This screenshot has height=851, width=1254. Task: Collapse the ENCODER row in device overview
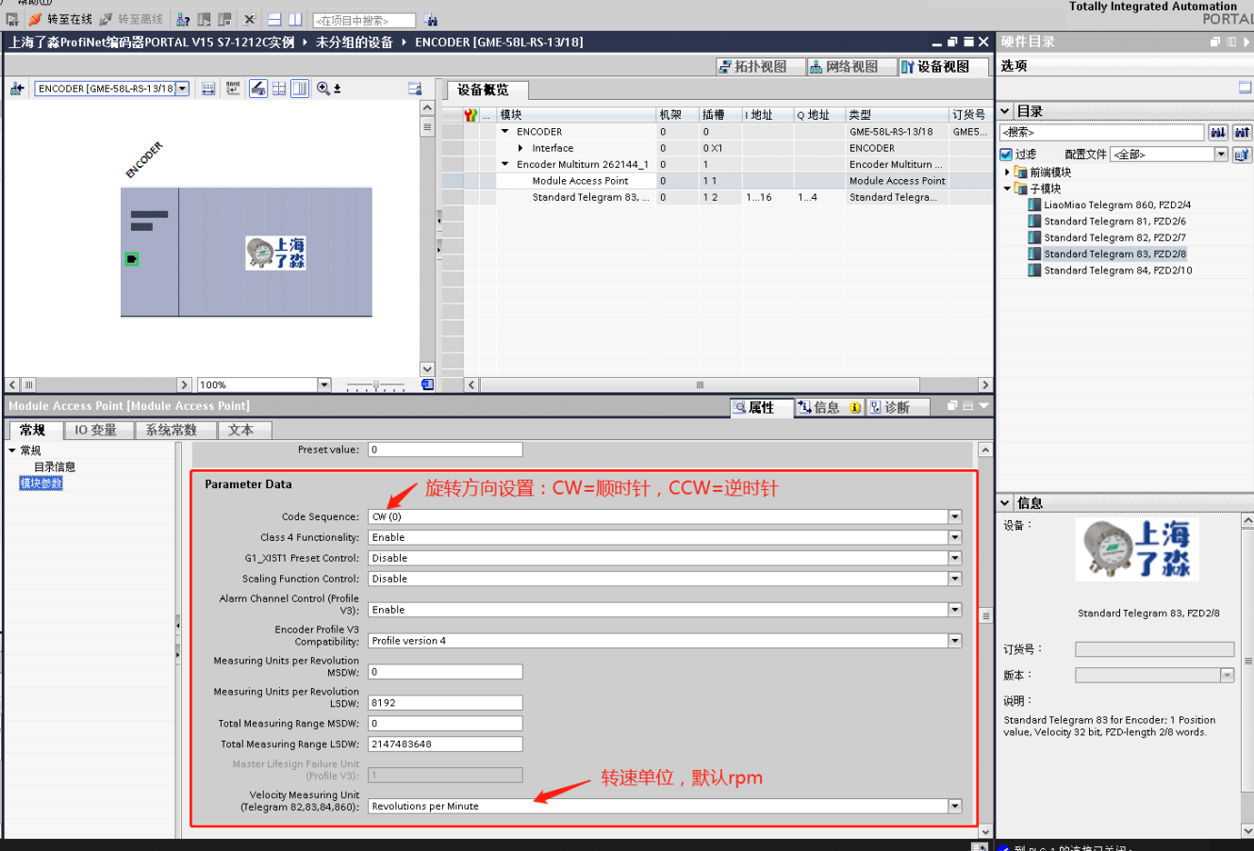tap(505, 132)
